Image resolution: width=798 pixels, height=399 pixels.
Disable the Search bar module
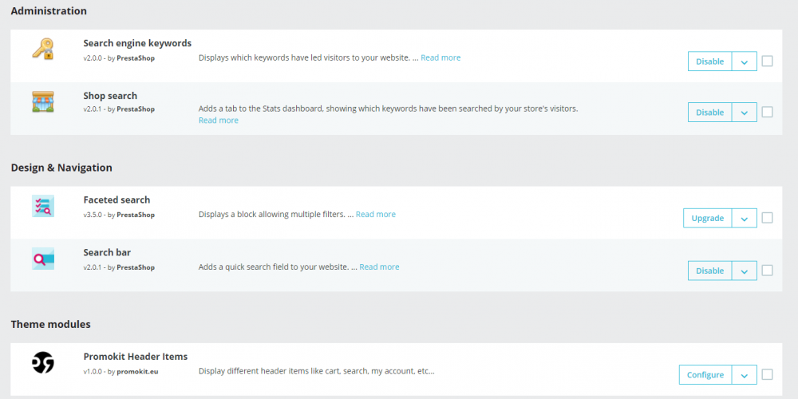click(x=710, y=271)
